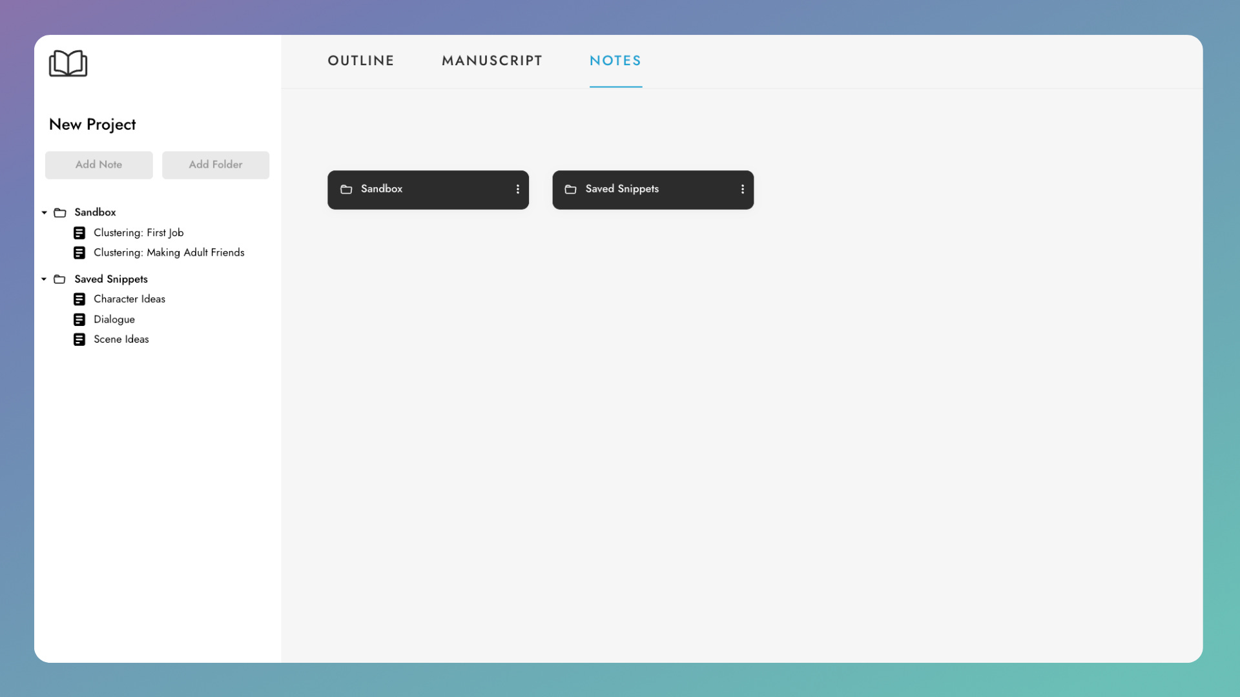Viewport: 1240px width, 697px height.
Task: Open Clustering: Making Adult Friends note
Action: coord(169,253)
